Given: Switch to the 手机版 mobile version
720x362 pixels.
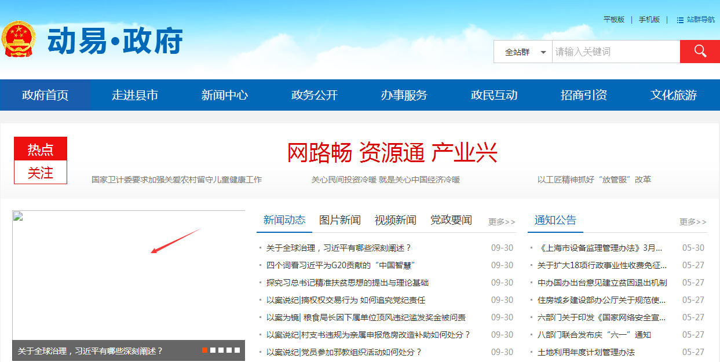Looking at the screenshot, I should click(649, 20).
